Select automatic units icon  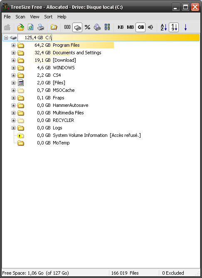(x=150, y=27)
